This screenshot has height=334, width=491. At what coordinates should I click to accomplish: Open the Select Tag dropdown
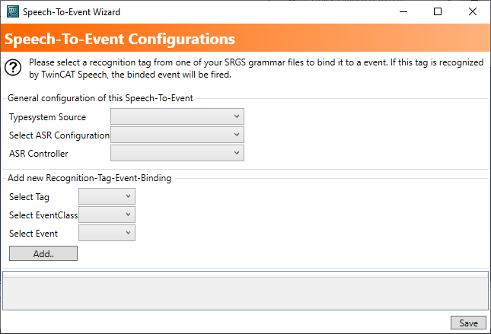107,196
